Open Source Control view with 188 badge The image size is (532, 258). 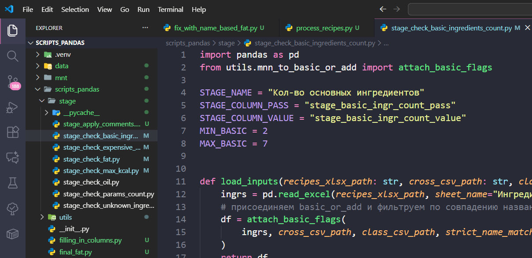(13, 82)
